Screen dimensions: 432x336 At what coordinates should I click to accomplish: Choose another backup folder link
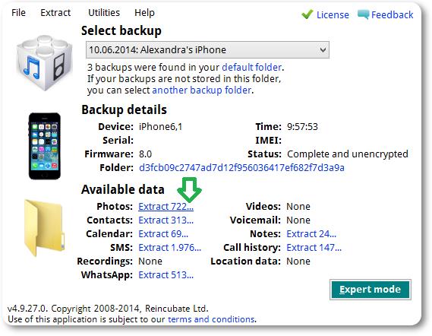[202, 90]
